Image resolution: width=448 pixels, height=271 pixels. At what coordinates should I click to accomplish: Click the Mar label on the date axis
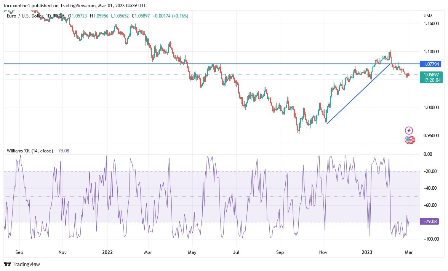(409, 252)
